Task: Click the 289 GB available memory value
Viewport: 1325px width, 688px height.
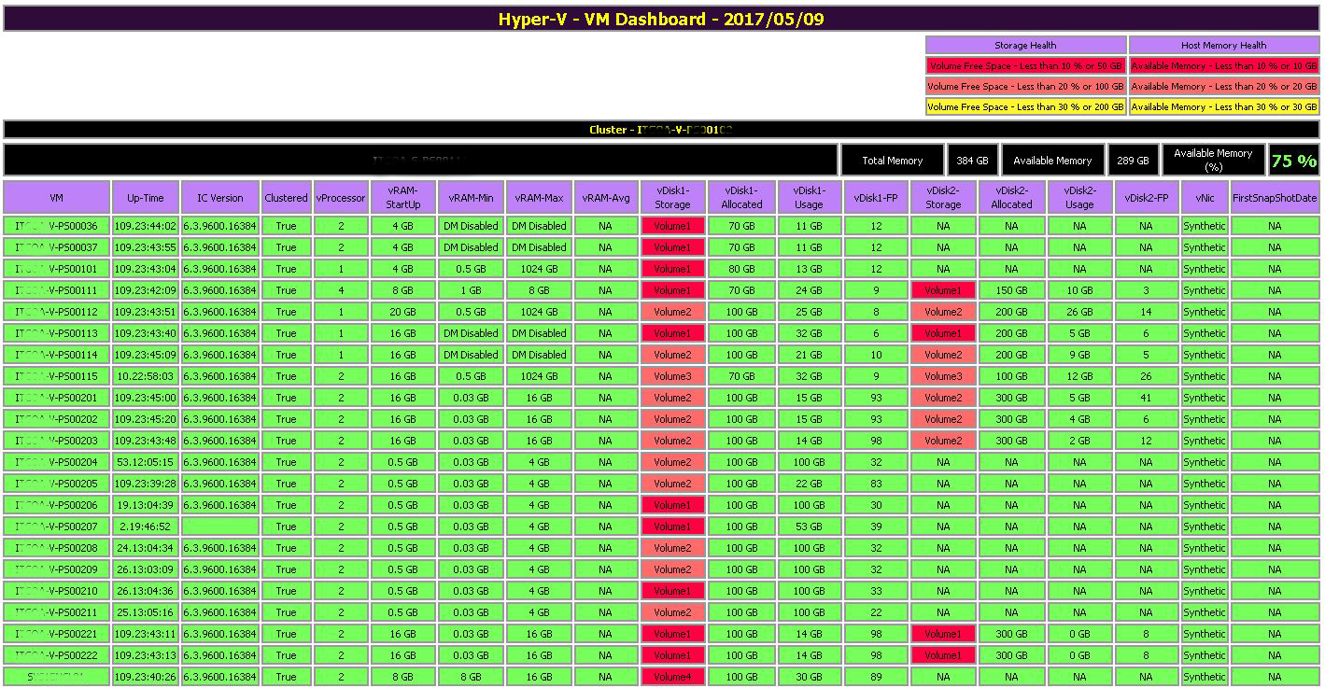Action: point(1133,161)
